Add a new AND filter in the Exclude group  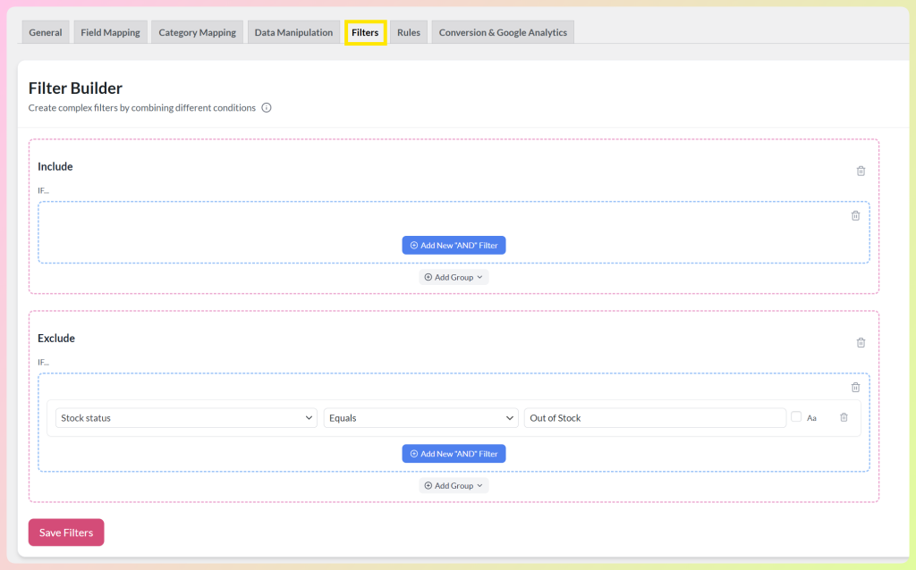pyautogui.click(x=454, y=453)
